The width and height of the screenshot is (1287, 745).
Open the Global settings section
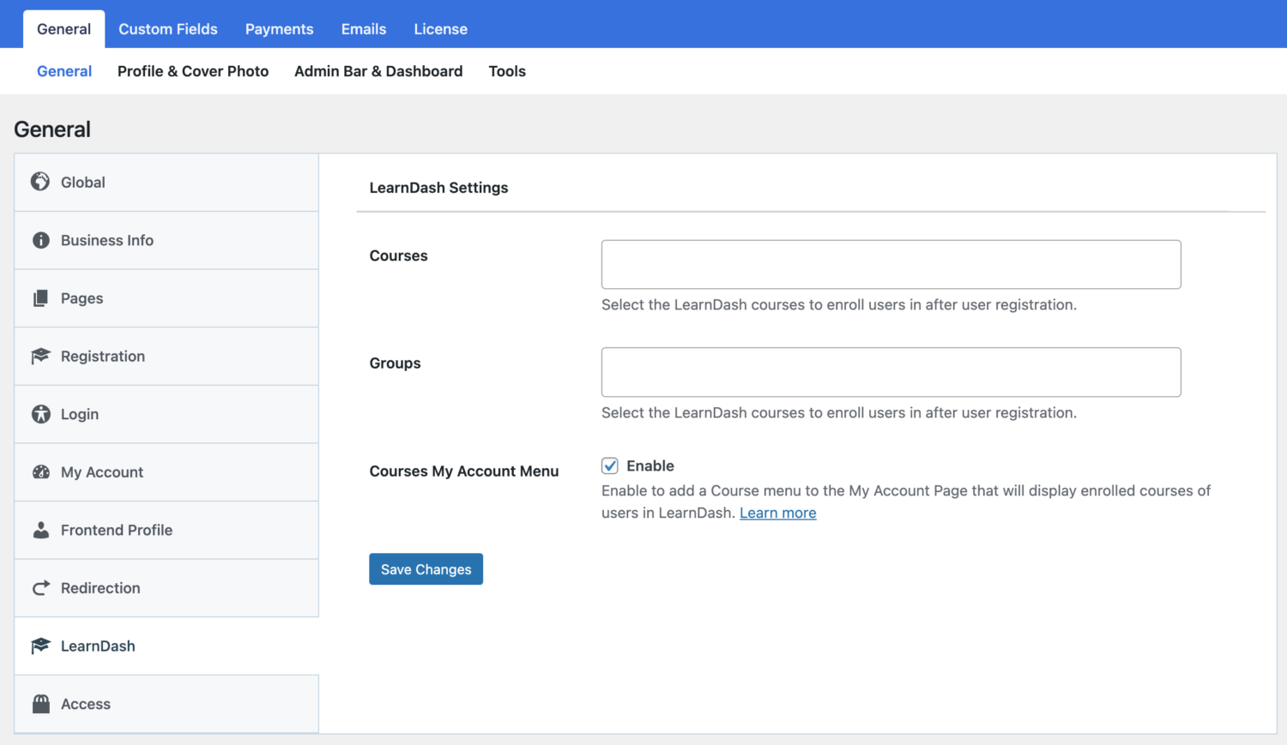[x=166, y=183]
